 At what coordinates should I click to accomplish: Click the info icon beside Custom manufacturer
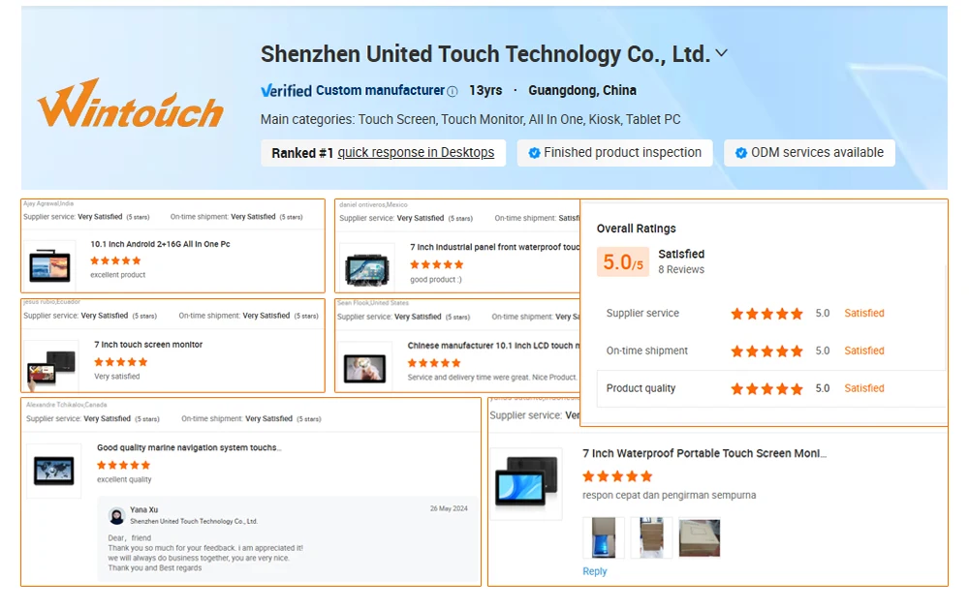point(453,91)
